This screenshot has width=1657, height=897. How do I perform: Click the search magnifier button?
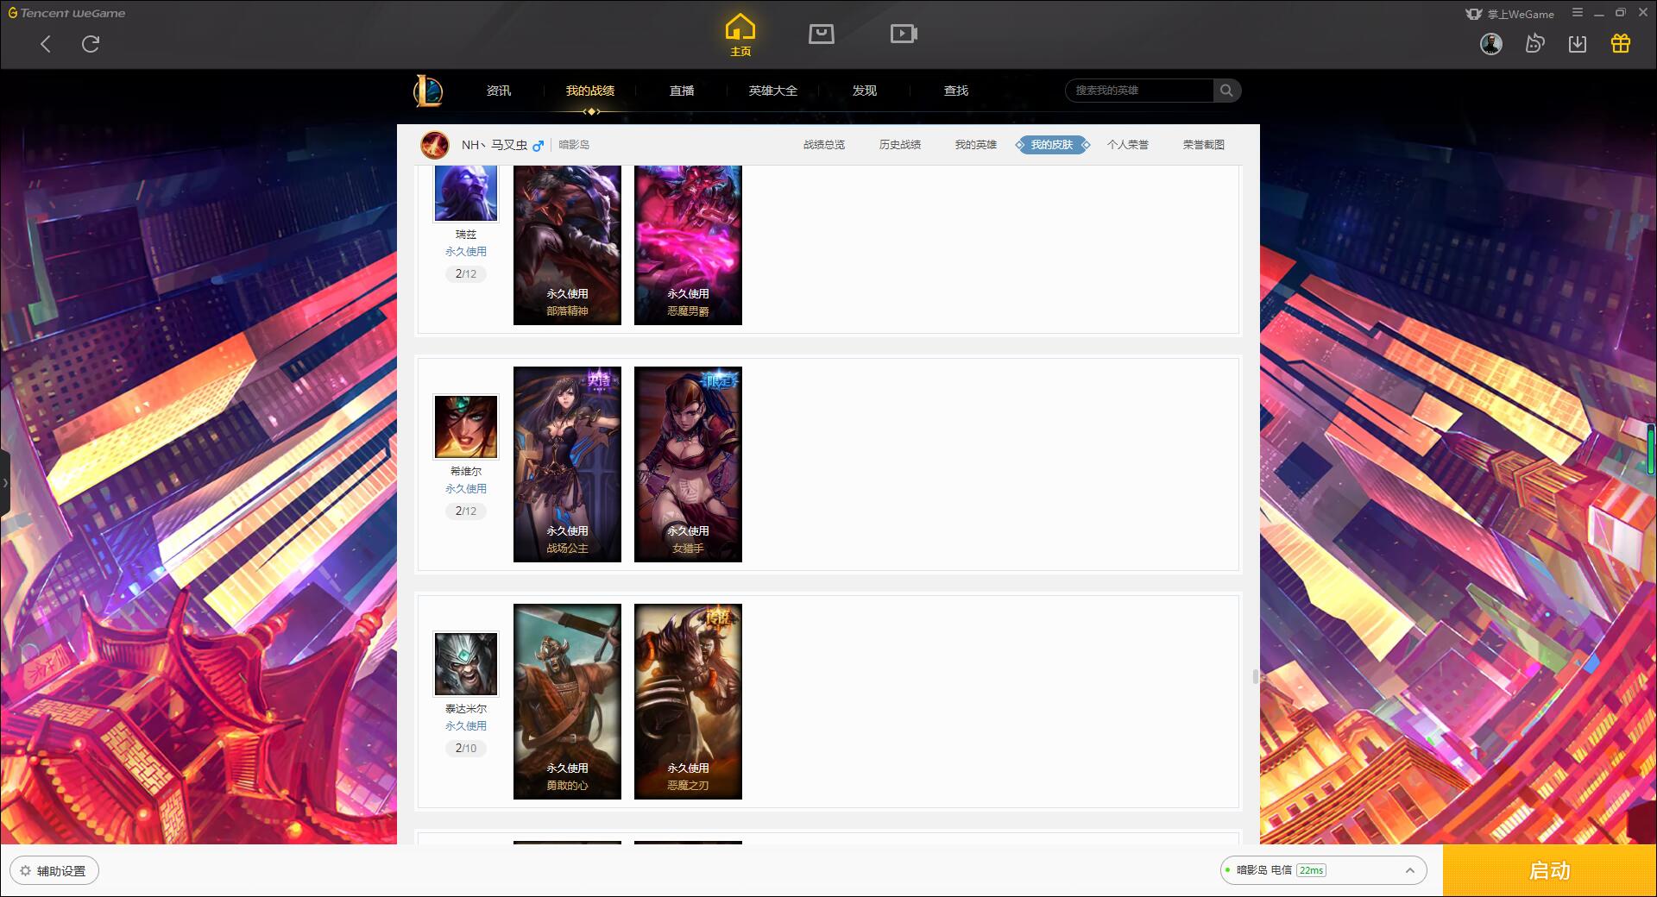pyautogui.click(x=1226, y=91)
